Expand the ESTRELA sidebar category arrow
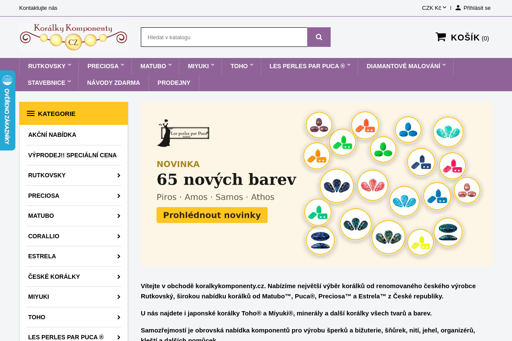 point(119,256)
